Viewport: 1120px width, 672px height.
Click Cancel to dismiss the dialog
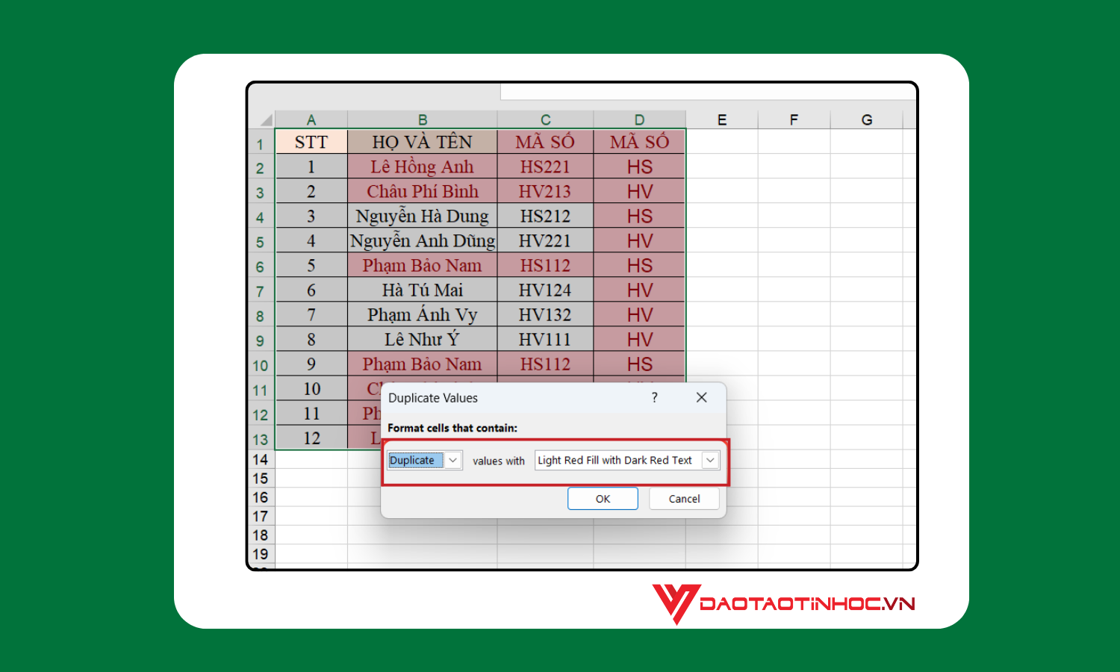[683, 498]
